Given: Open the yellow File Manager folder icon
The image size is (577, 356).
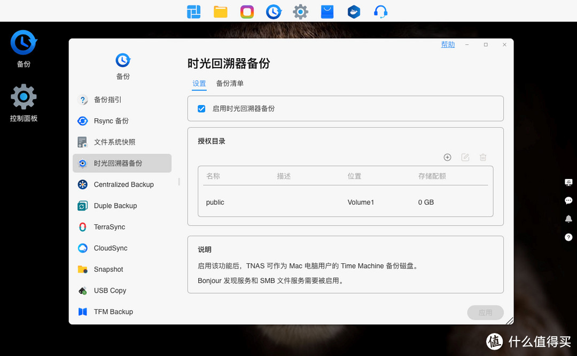Looking at the screenshot, I should [x=220, y=11].
